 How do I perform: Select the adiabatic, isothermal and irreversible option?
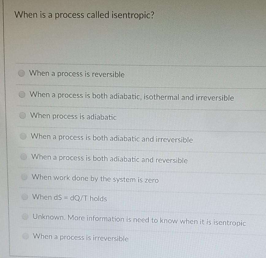[22, 95]
